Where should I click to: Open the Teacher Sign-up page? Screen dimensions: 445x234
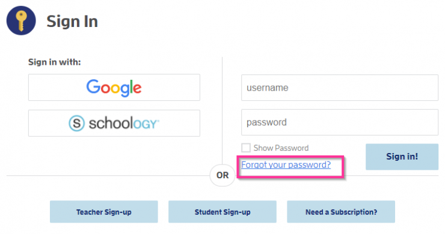coord(104,212)
